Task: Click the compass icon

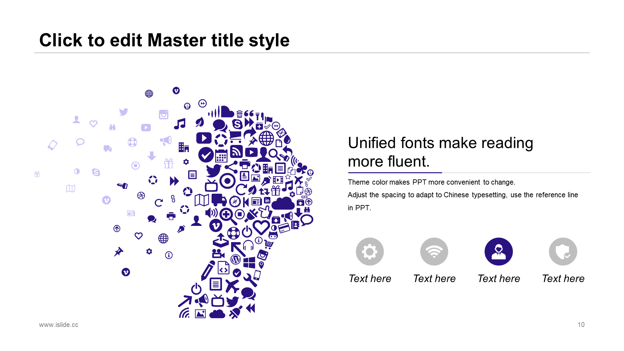Action: click(x=235, y=201)
